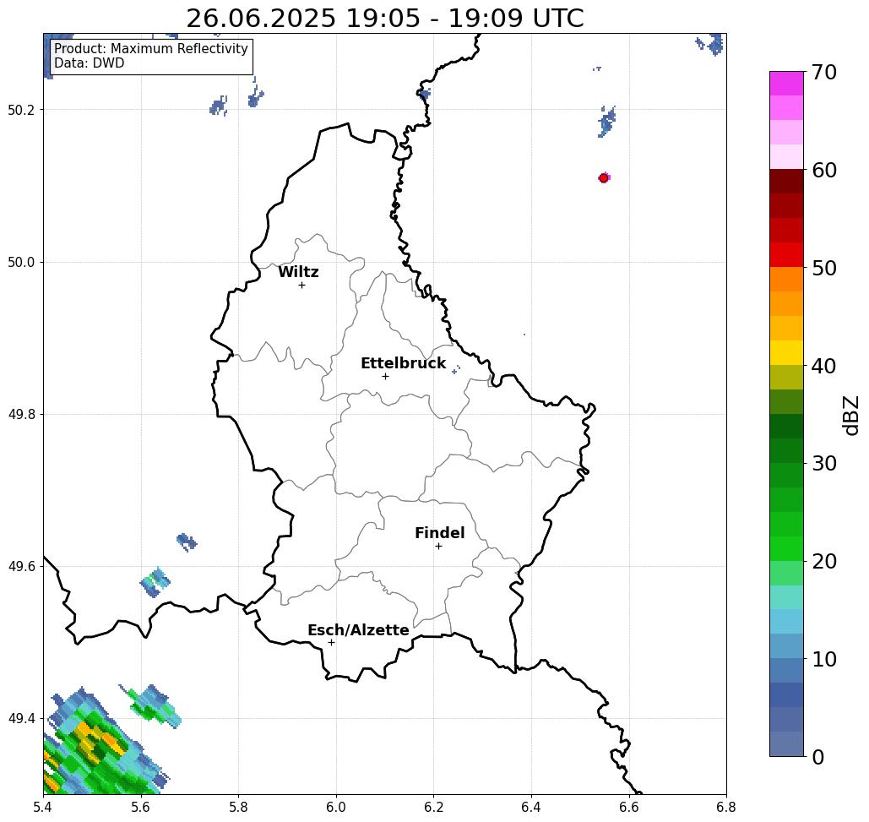Image resolution: width=869 pixels, height=822 pixels.
Task: Click the Wiltz station label
Action: point(298,272)
